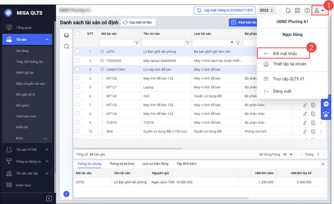Open the rows-per-page dropdown showing 50
Image resolution: width=334 pixels, height=204 pixels.
click(288, 154)
